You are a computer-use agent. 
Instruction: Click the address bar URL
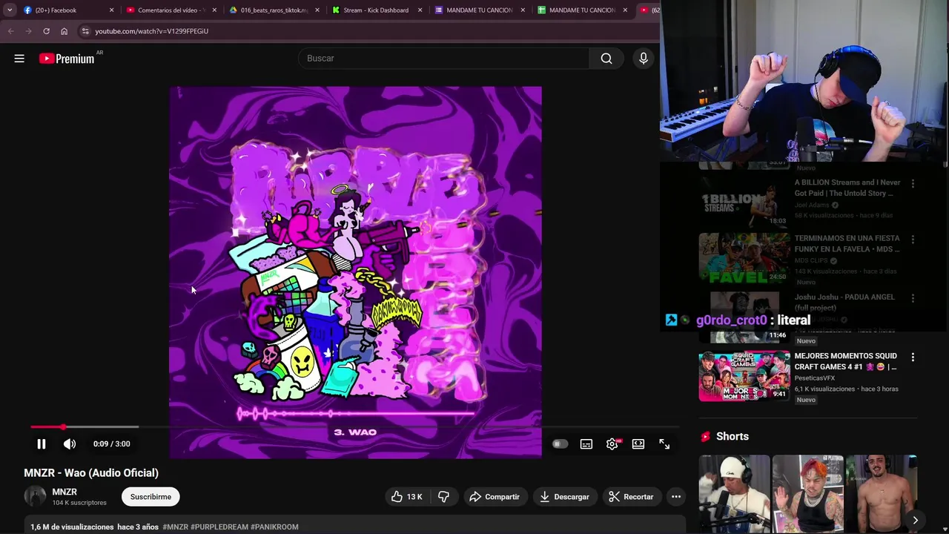[x=151, y=31]
